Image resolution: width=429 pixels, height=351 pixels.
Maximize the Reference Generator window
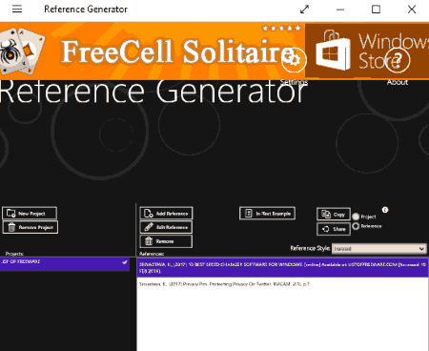[376, 10]
